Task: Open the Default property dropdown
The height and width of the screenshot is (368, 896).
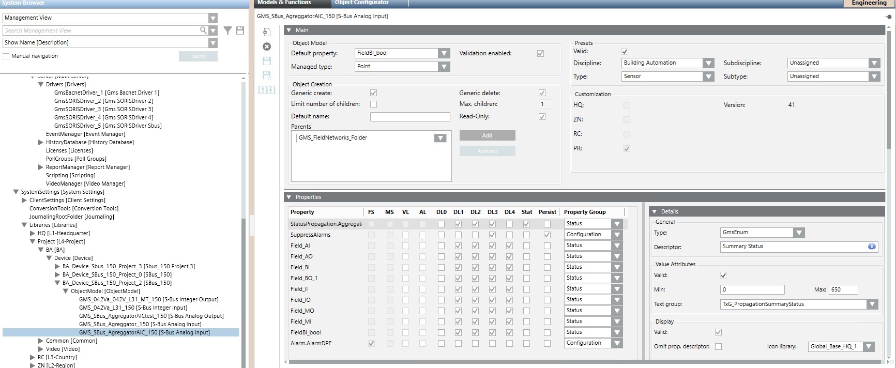Action: coord(444,53)
